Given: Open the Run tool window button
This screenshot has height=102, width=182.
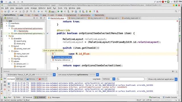Looking at the screenshot, I should click(x=7, y=97).
